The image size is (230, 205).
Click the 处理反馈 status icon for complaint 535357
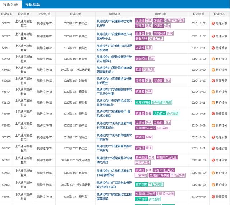click(213, 36)
